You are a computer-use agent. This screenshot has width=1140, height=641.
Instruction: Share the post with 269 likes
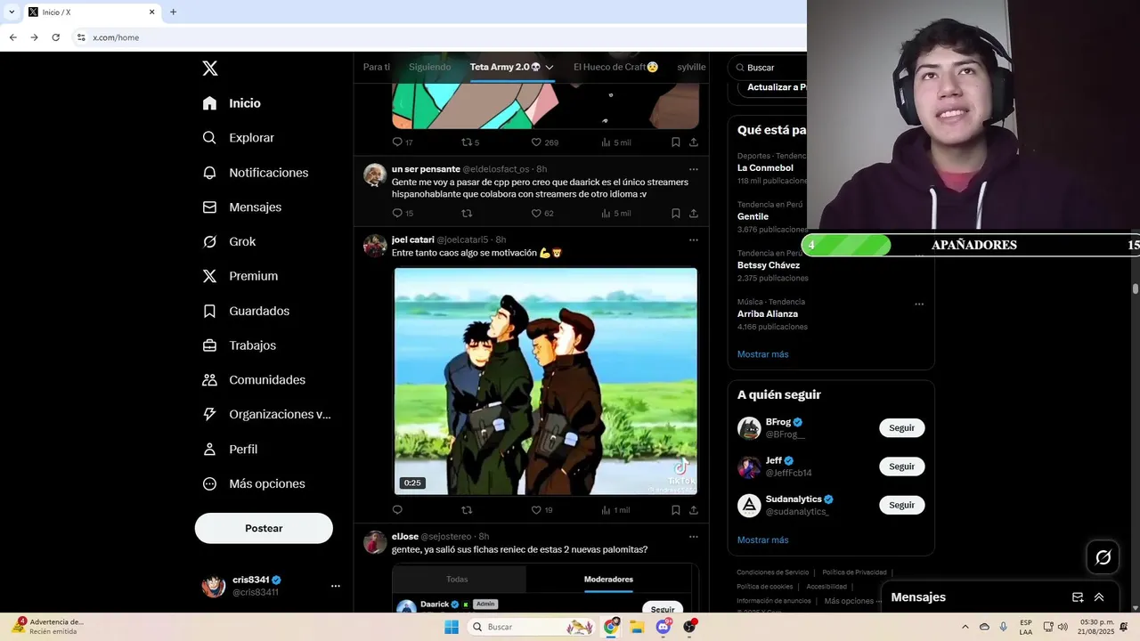point(694,142)
